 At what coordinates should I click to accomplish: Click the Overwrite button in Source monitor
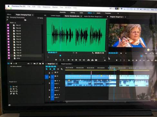click(x=92, y=60)
